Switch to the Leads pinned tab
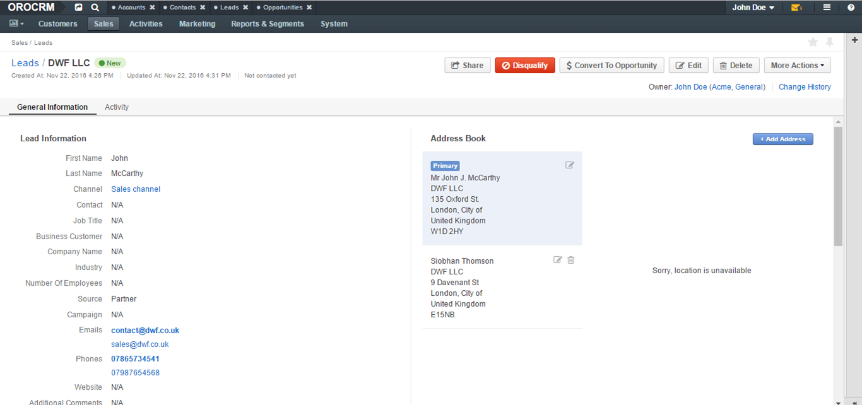Viewport: 862px width, 405px height. [229, 8]
